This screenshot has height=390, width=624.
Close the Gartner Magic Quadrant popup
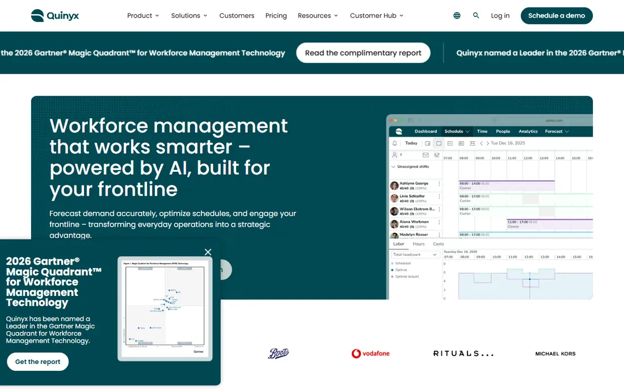(208, 252)
